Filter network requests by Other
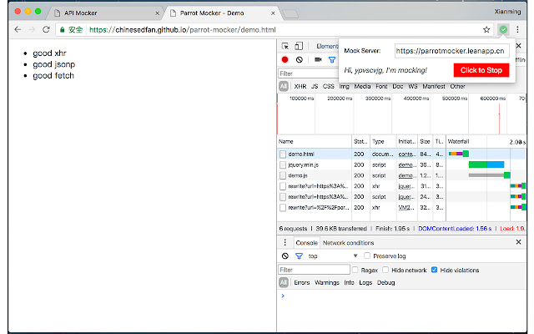 tap(458, 87)
